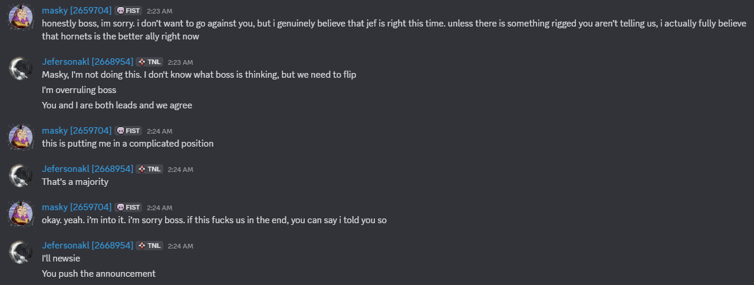The image size is (754, 285).
Task: Click the FIST skull tag above "honestly boss"
Action: click(x=129, y=11)
